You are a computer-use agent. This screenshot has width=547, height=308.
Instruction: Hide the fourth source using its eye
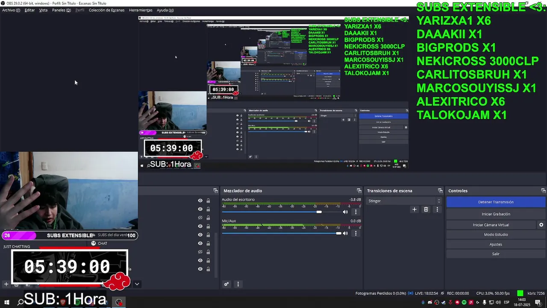point(200,226)
